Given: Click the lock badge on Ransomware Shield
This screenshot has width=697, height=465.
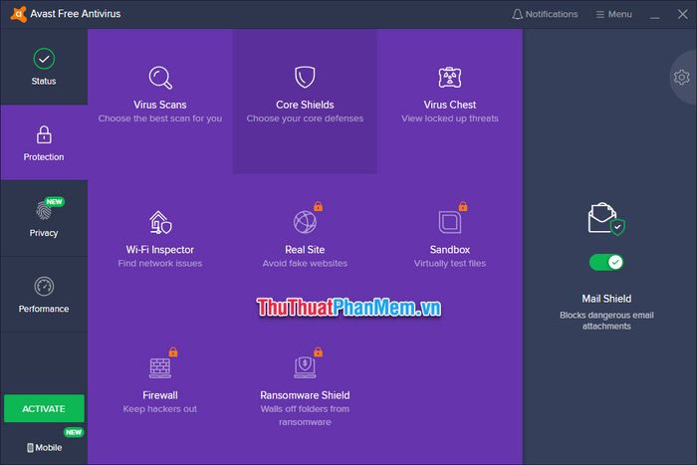Looking at the screenshot, I should click(x=319, y=352).
